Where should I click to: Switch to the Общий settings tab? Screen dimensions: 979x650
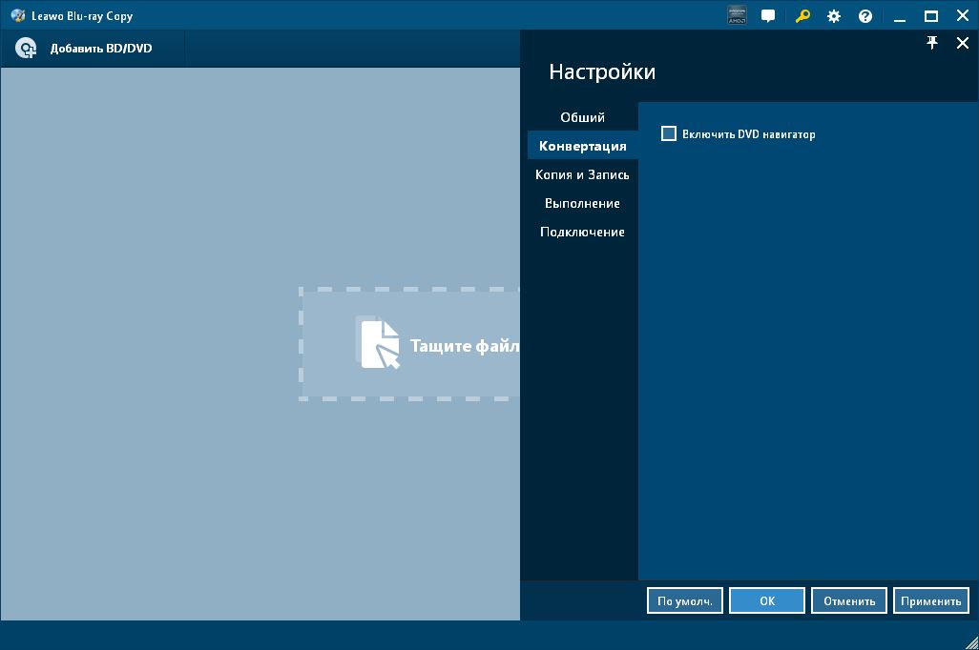[582, 117]
